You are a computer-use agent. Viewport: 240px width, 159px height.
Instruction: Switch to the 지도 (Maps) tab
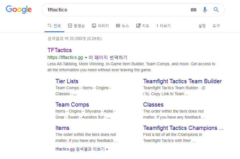tap(143, 26)
